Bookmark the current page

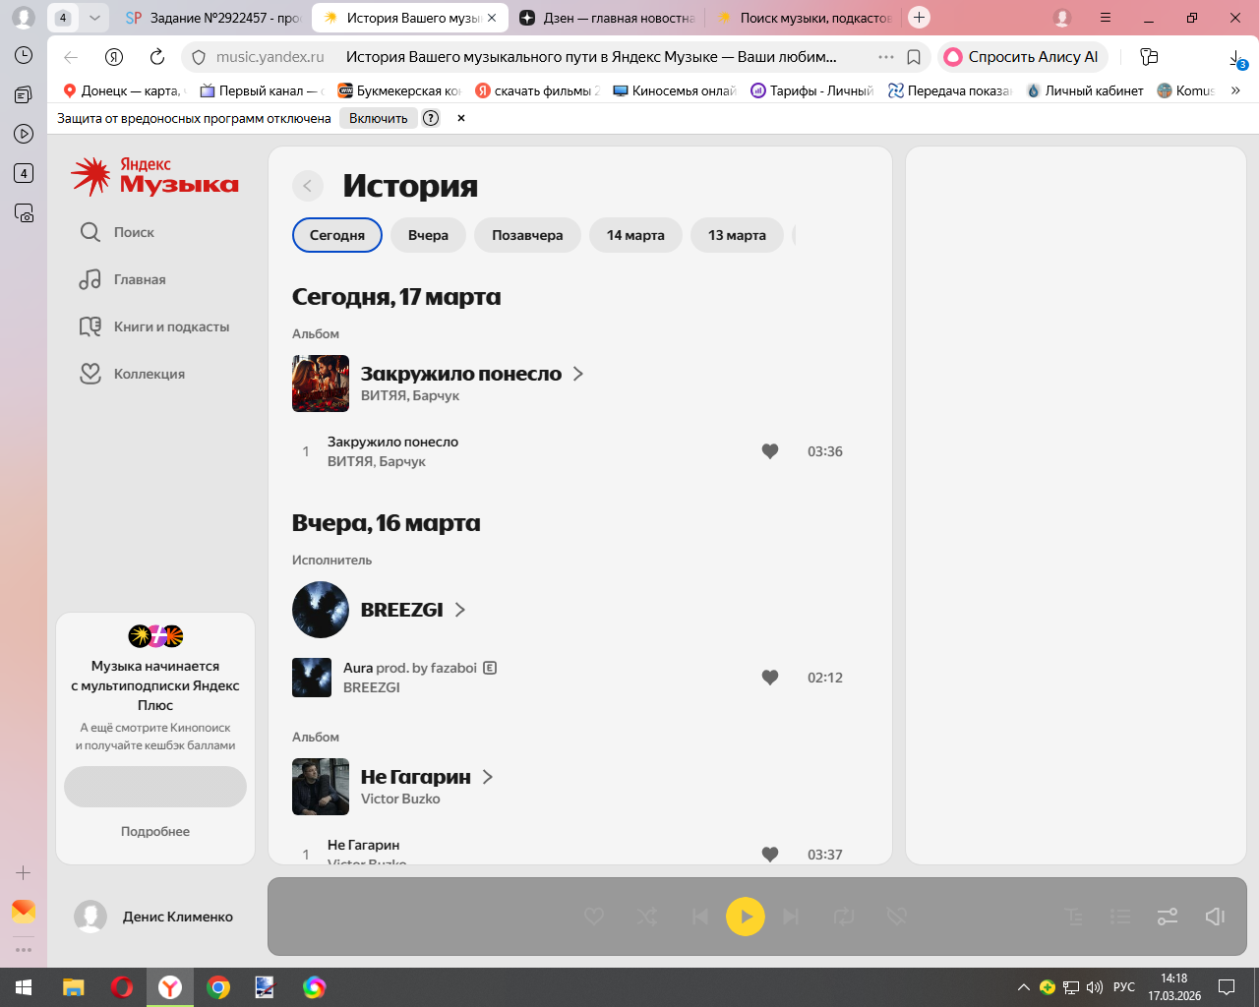coord(914,57)
